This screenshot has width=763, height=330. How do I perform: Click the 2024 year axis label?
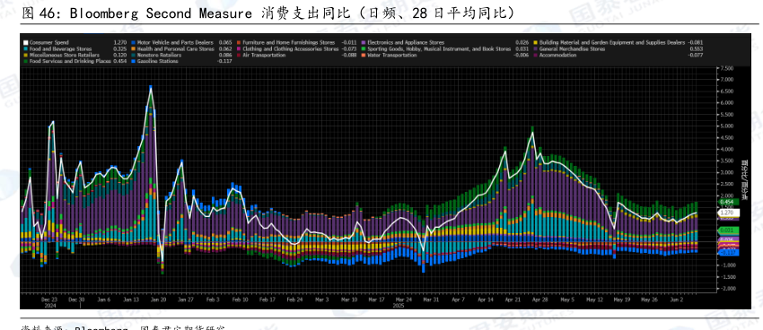point(49,306)
